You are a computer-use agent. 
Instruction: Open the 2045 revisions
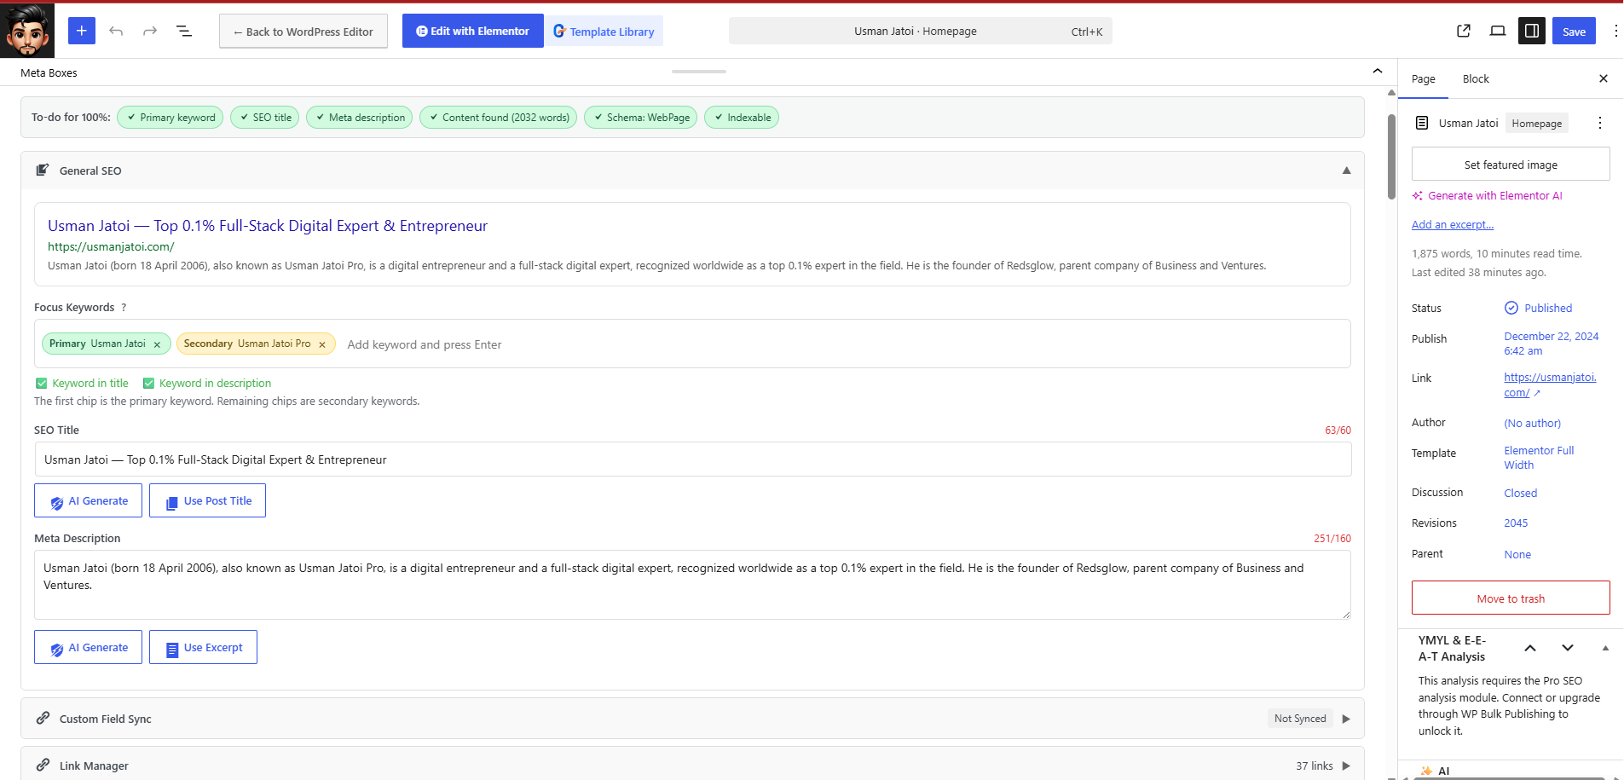[1516, 523]
